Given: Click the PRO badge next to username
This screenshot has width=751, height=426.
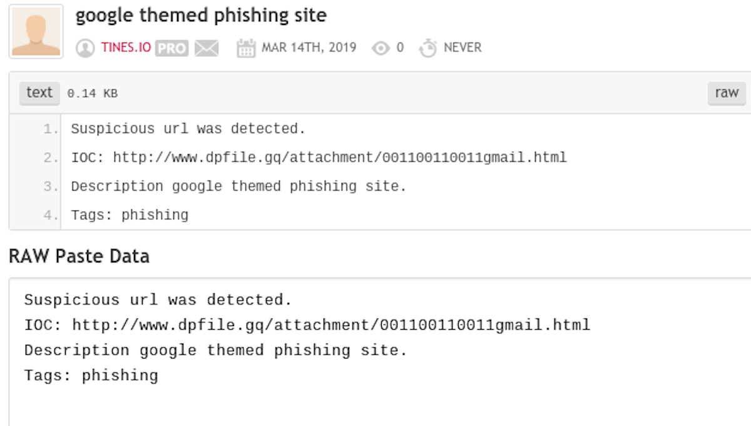Looking at the screenshot, I should [x=171, y=48].
